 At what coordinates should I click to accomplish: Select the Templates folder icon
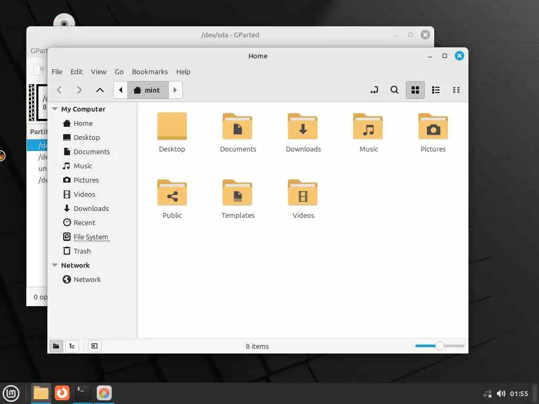tap(237, 193)
